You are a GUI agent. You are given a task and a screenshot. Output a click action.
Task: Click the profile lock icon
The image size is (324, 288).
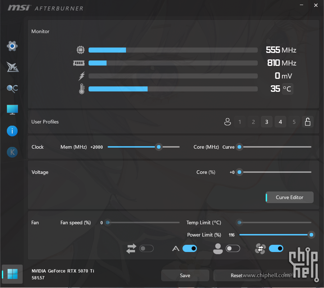pyautogui.click(x=307, y=122)
